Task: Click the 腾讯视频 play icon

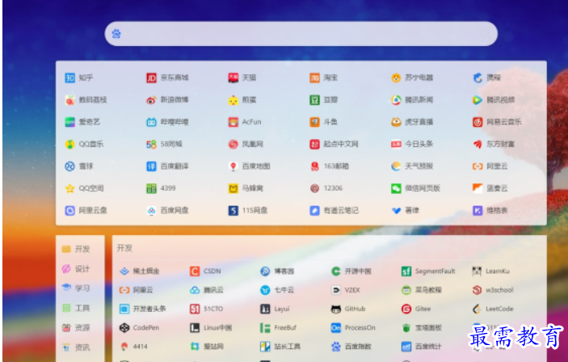Action: point(478,99)
